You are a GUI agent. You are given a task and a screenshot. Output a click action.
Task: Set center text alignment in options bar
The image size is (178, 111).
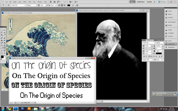point(62,5)
